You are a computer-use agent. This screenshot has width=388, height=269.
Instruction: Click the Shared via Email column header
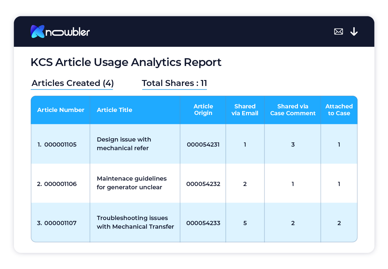[245, 110]
